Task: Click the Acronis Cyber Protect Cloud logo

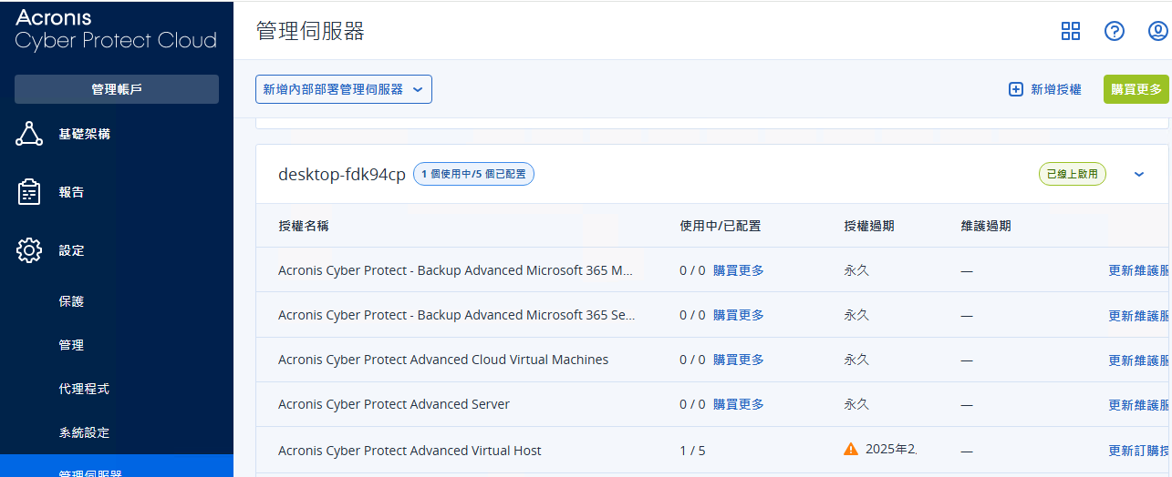Action: point(116,30)
